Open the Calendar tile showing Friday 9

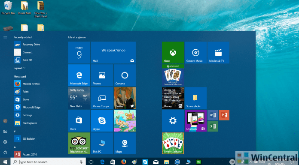tap(79, 53)
